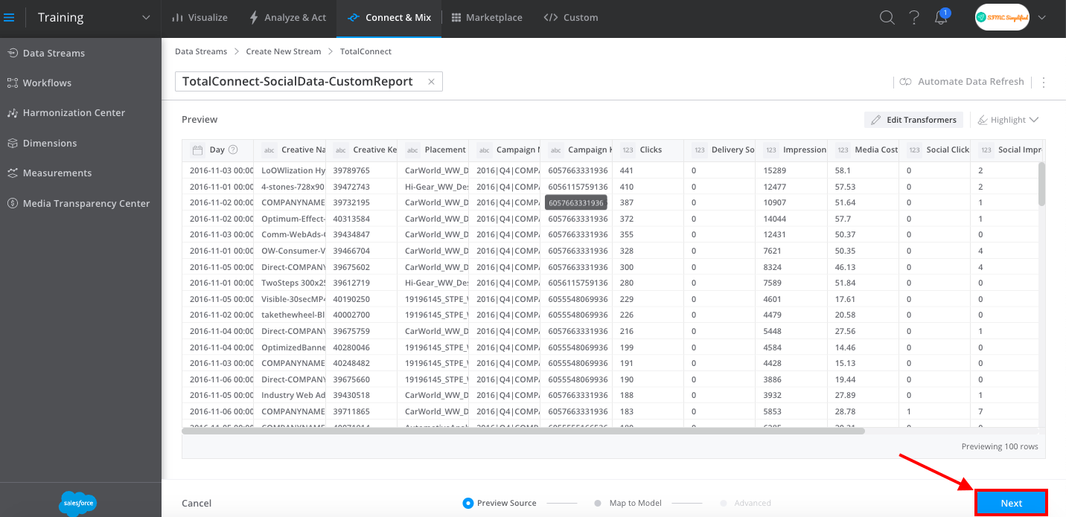The height and width of the screenshot is (517, 1066).
Task: Expand the Highlight dropdown
Action: pos(1008,120)
